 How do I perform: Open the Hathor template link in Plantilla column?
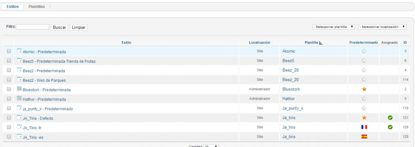pyautogui.click(x=289, y=99)
